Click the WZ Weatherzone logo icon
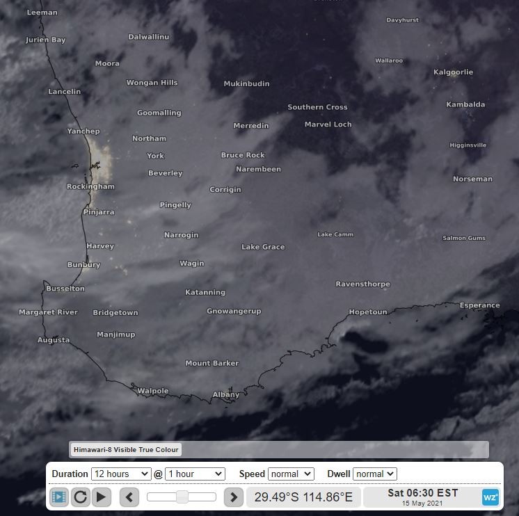Viewport: 519px width, 516px height. [x=490, y=497]
